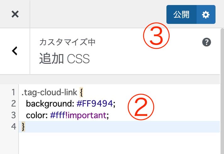Click the 追加 CSS heading
The width and height of the screenshot is (224, 154).
pos(64,58)
